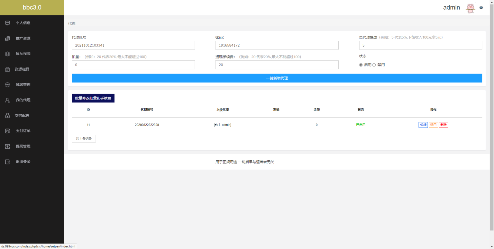Image resolution: width=494 pixels, height=249 pixels.
Task: Click 编辑 for agent 20200822222308
Action: coord(423,125)
